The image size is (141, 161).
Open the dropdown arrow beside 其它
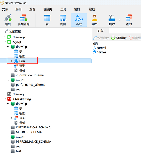120,20
